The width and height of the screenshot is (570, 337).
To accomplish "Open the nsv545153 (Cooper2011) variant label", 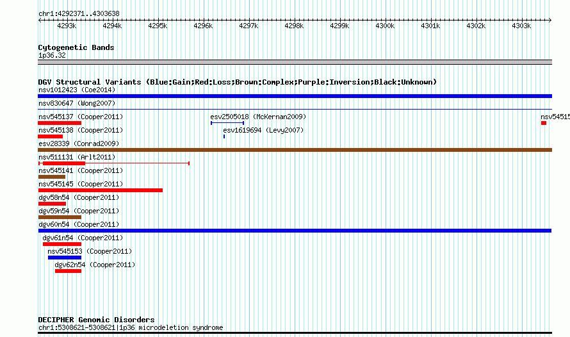I will coord(90,251).
